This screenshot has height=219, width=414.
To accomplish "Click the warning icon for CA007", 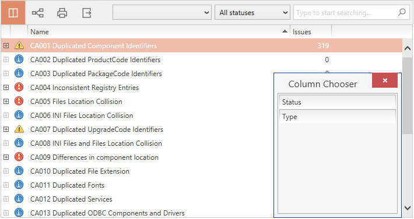I will click(19, 129).
